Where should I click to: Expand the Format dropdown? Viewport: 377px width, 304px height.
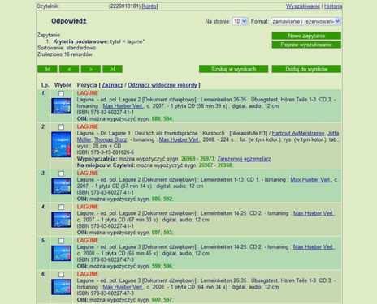point(305,21)
